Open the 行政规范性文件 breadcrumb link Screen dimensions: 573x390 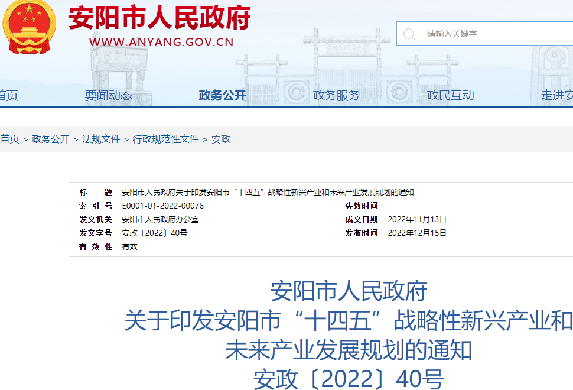coord(165,139)
